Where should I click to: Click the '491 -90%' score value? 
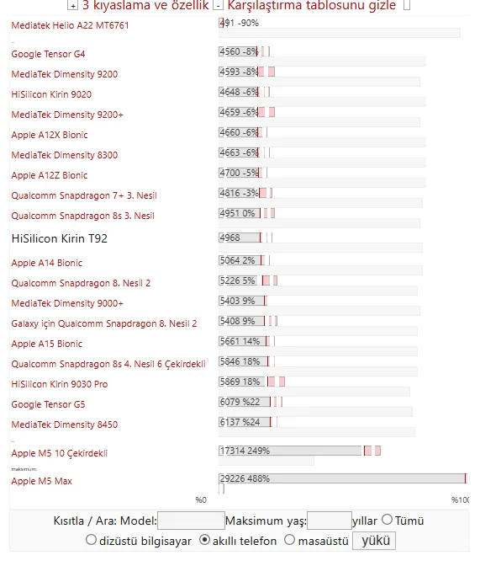(240, 23)
